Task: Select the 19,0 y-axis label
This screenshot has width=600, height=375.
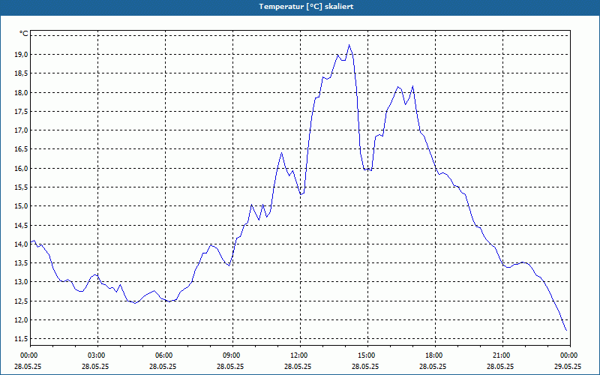Action: (22, 54)
